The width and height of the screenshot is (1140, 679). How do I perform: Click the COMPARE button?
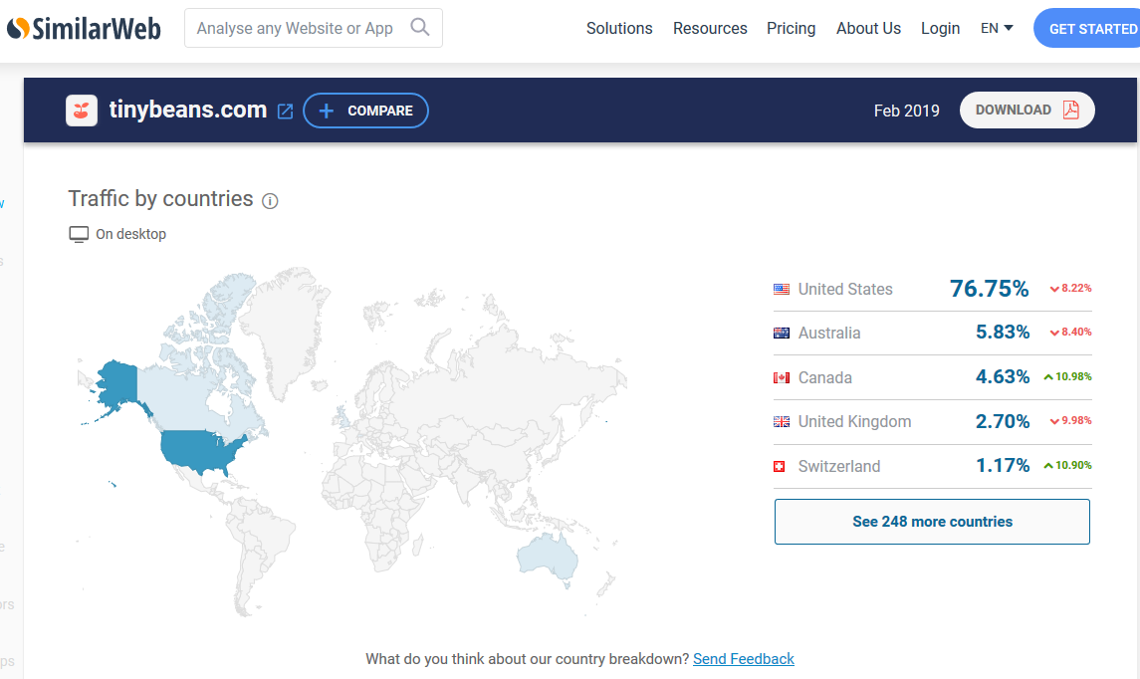[365, 111]
